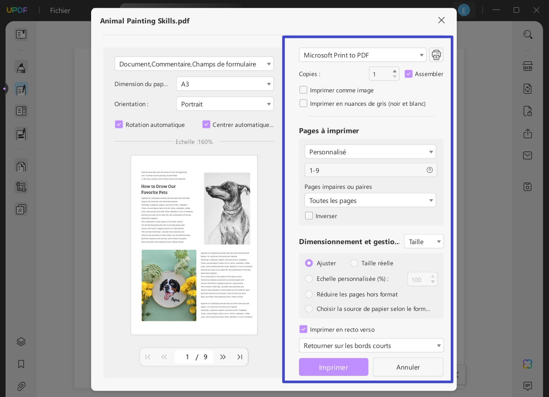Toggle Rotation automatique checkbox
549x397 pixels.
(x=119, y=125)
